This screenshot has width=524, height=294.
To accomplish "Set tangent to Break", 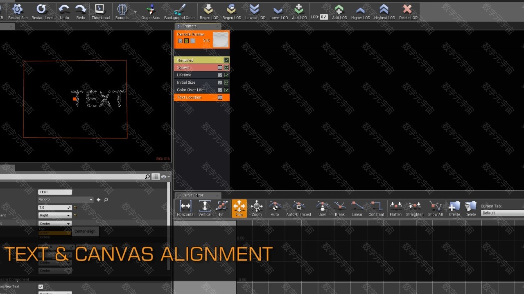I will [x=340, y=209].
